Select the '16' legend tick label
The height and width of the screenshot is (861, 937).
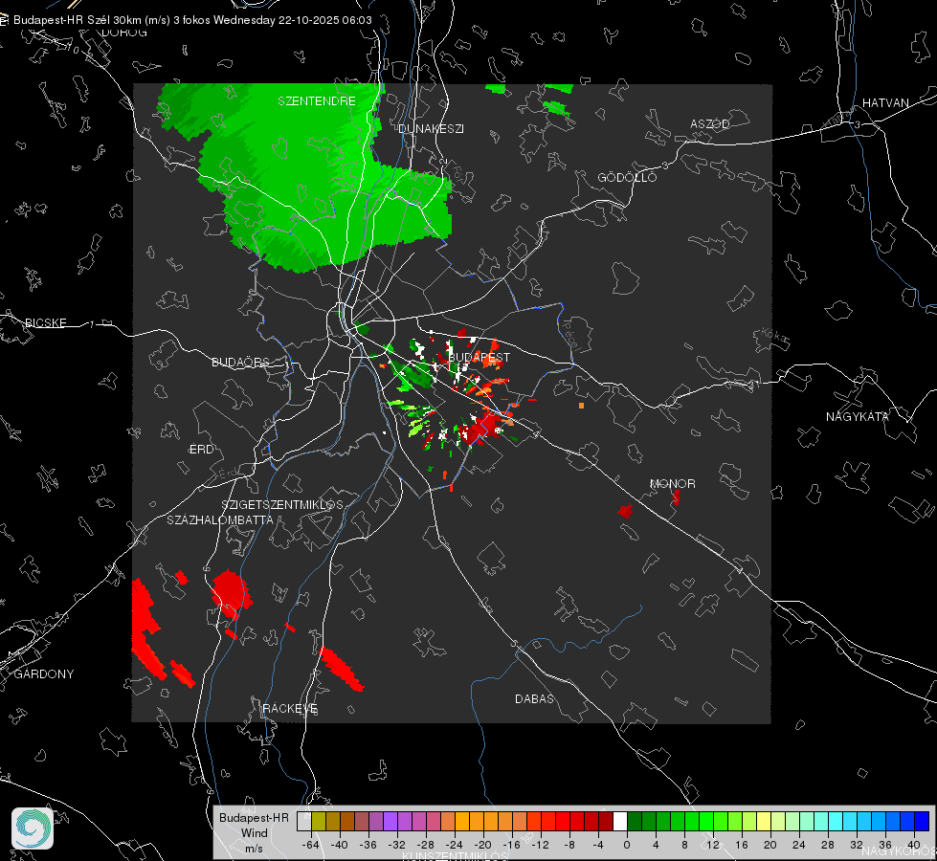click(742, 845)
